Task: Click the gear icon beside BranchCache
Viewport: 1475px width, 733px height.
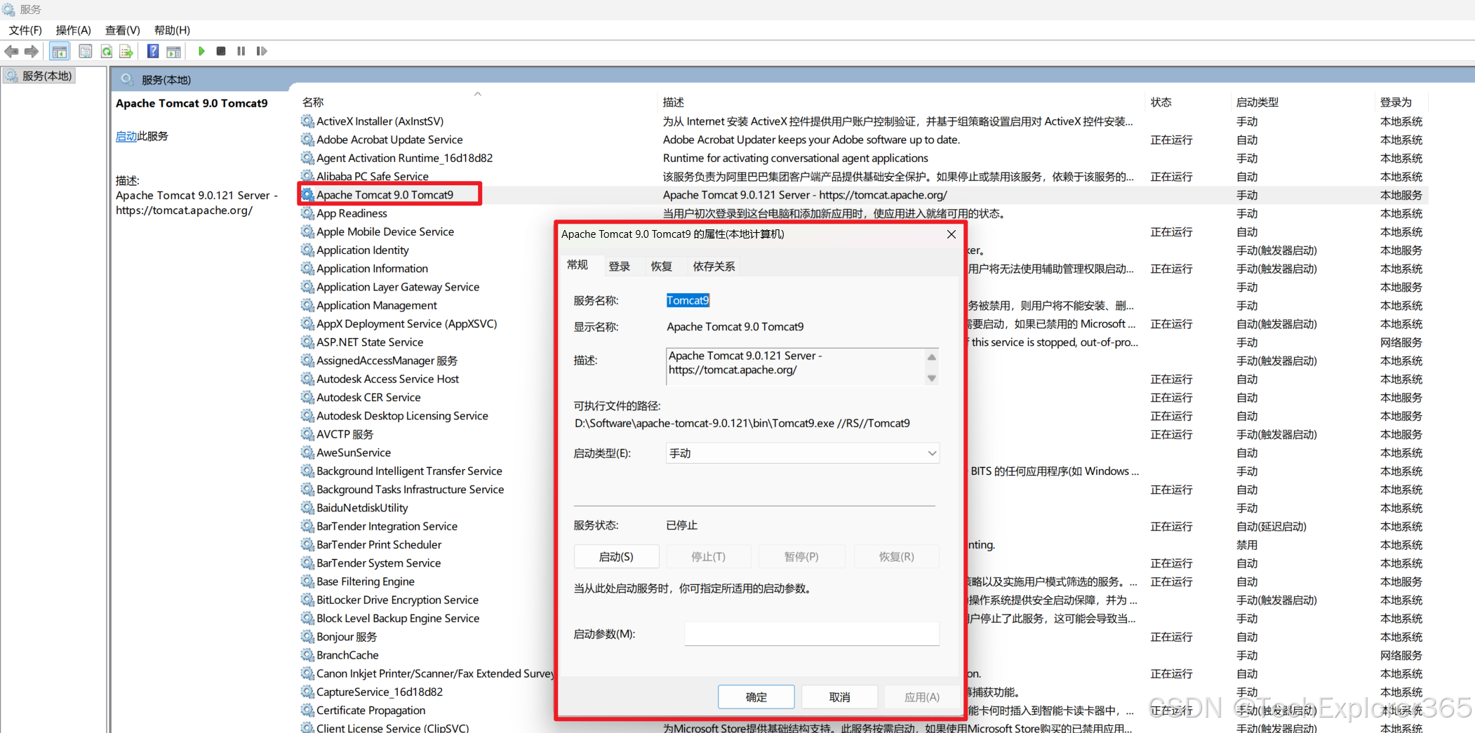Action: (x=307, y=655)
